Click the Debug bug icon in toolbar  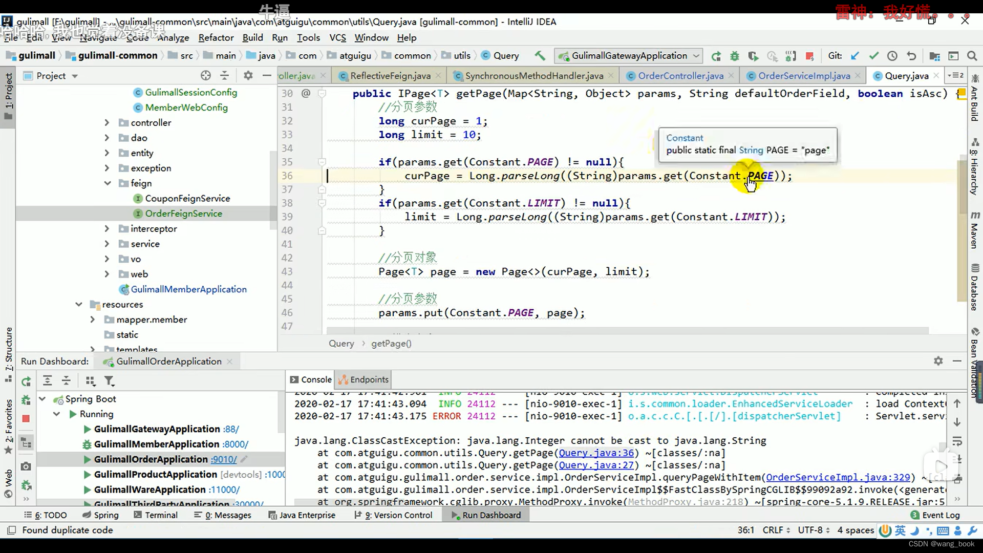pos(735,56)
